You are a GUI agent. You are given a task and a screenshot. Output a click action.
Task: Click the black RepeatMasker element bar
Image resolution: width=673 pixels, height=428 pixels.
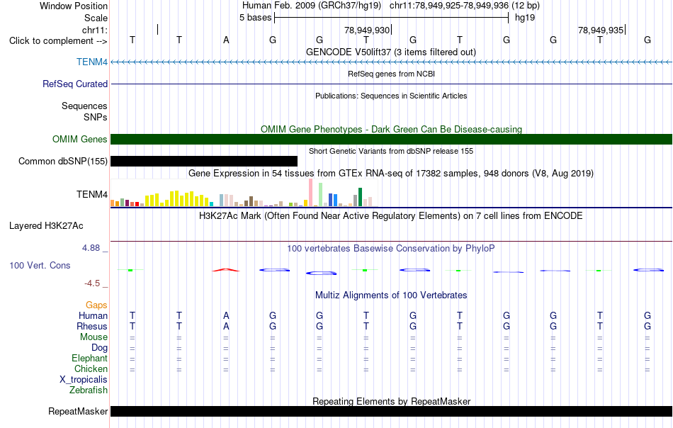click(391, 411)
